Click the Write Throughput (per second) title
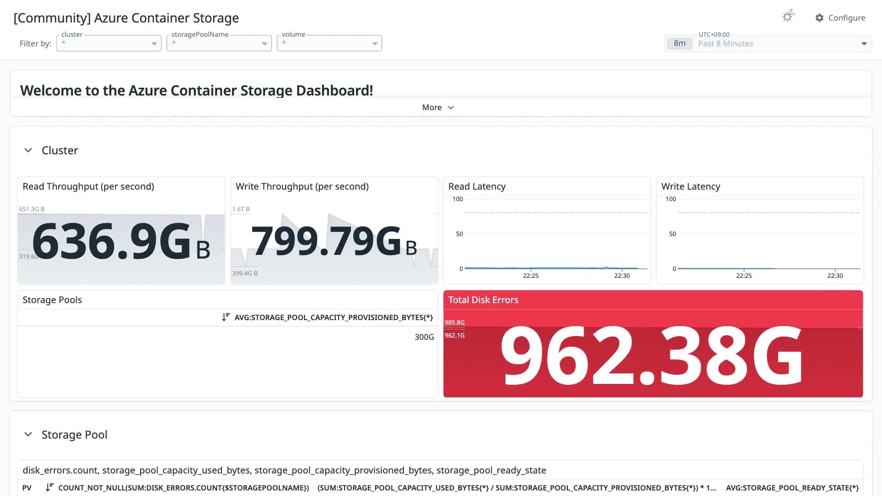 (302, 186)
